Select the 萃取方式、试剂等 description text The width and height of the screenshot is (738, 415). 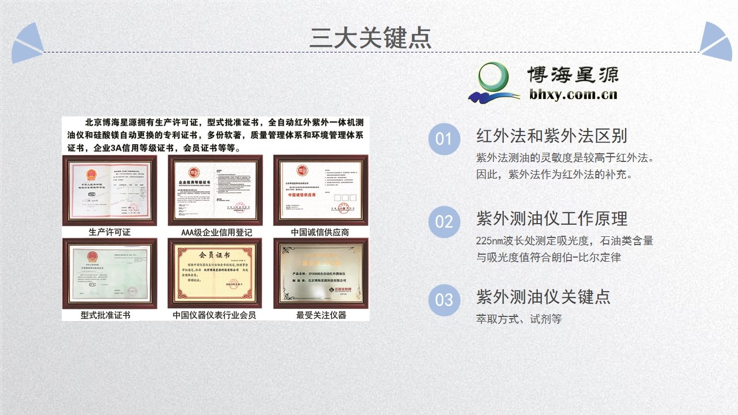tap(518, 319)
